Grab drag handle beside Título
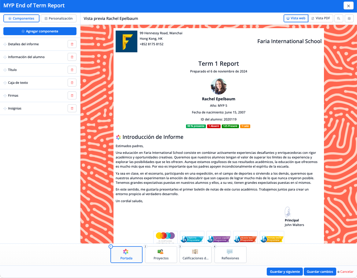This screenshot has width=357, height=278. click(5, 70)
